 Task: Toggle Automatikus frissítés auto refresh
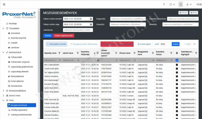click(56, 44)
